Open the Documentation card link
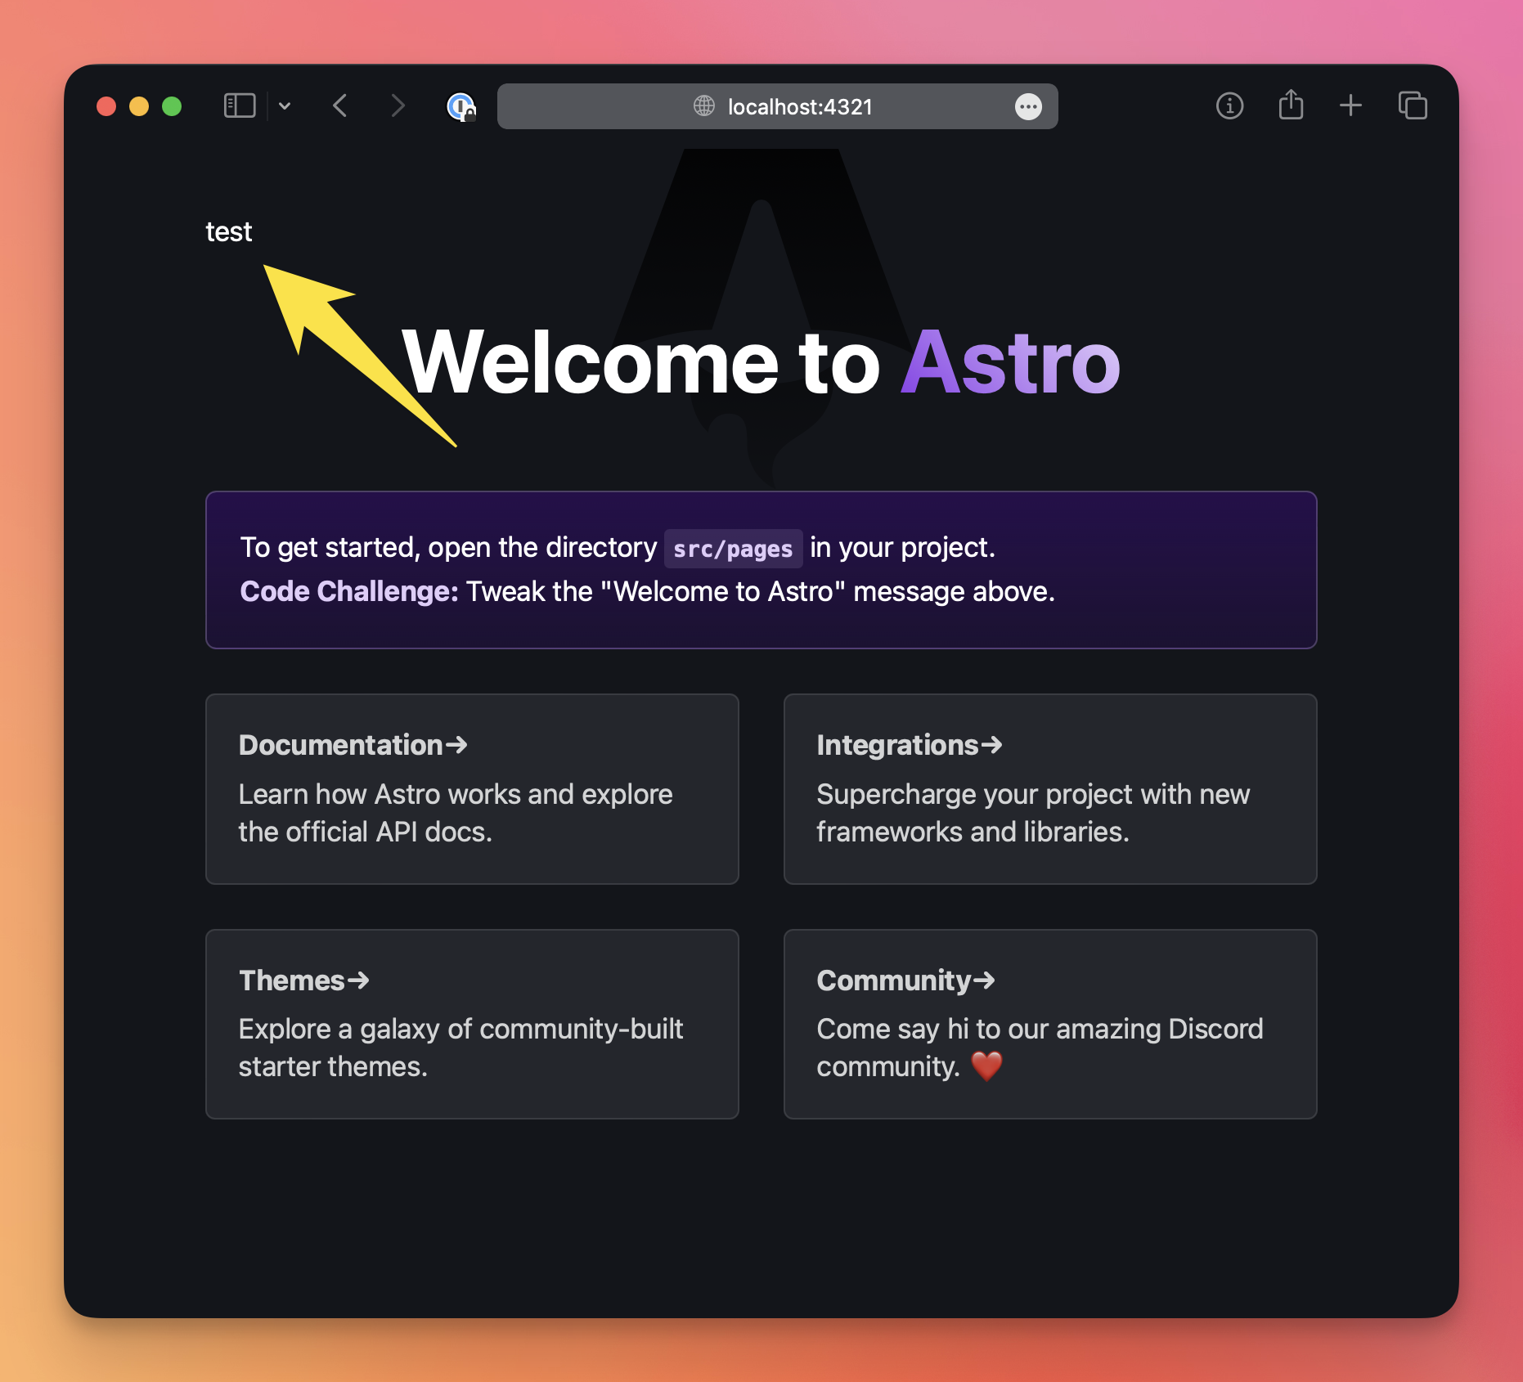This screenshot has height=1382, width=1523. 472,788
